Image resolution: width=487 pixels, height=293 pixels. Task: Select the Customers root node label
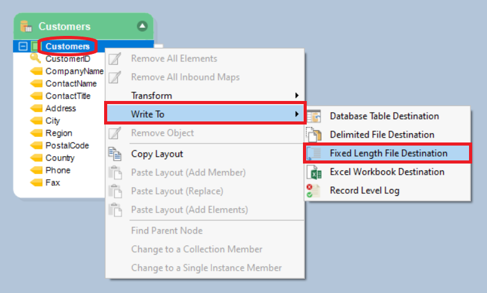[x=68, y=46]
